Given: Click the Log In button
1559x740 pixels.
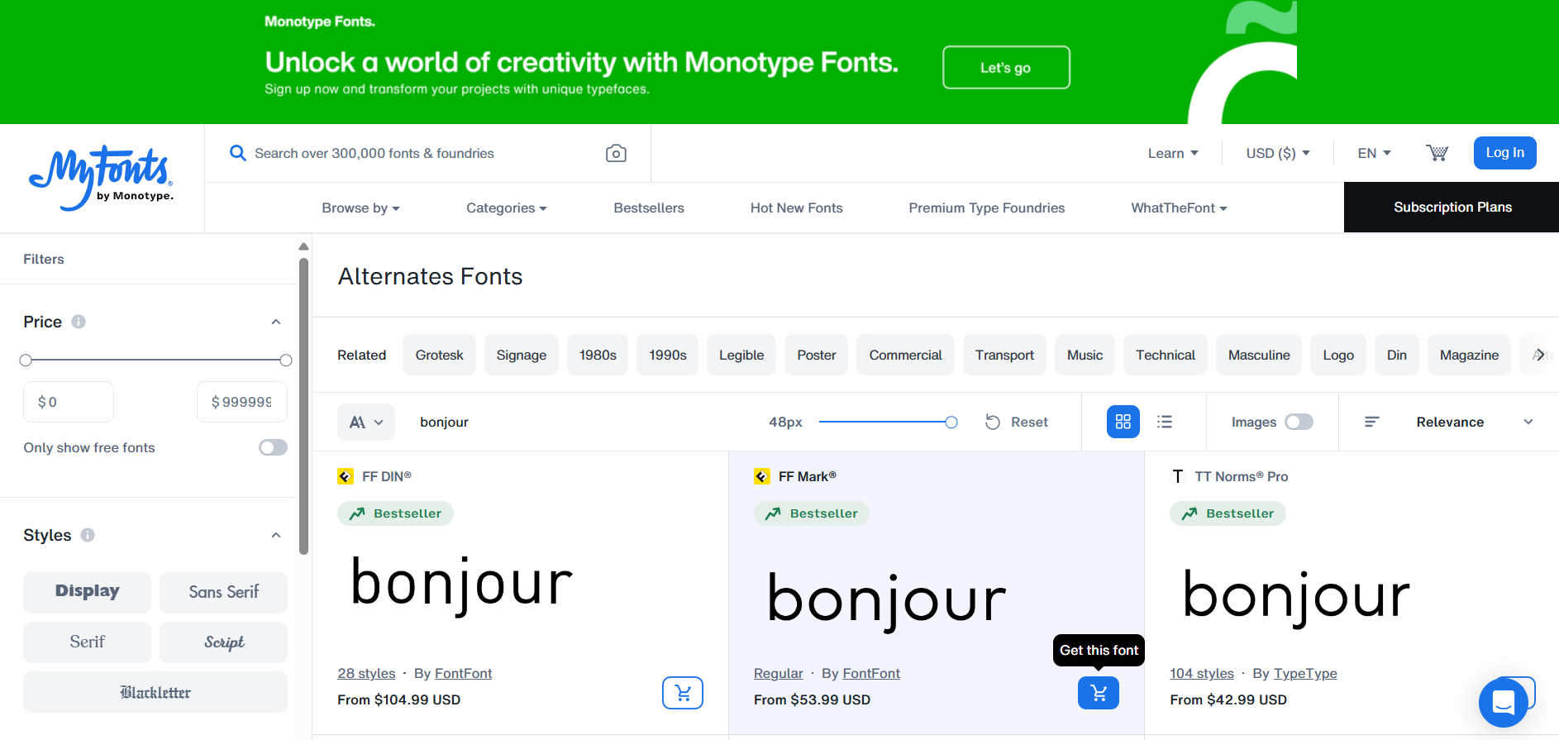Looking at the screenshot, I should pyautogui.click(x=1504, y=153).
